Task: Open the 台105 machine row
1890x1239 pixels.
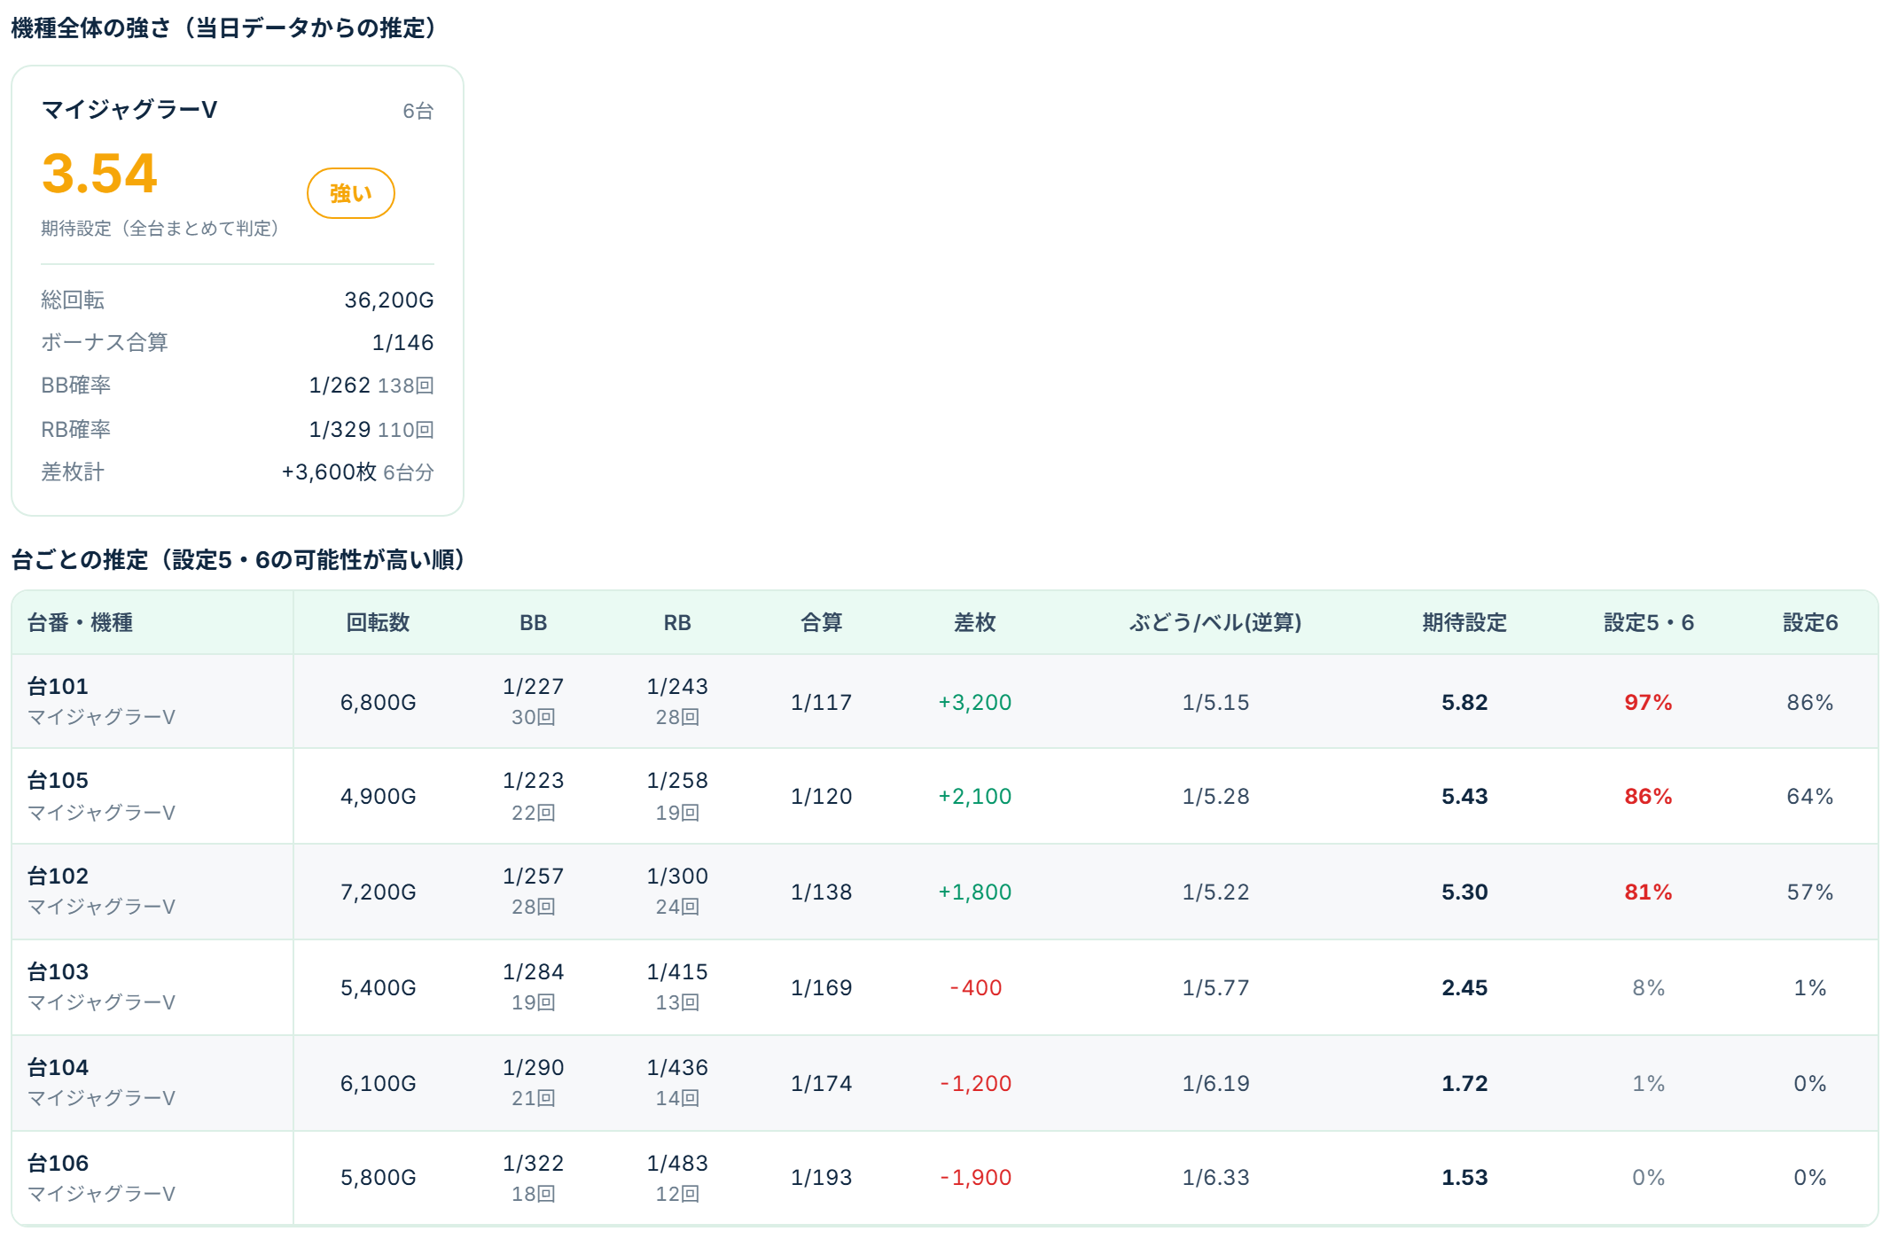Action: pos(945,796)
